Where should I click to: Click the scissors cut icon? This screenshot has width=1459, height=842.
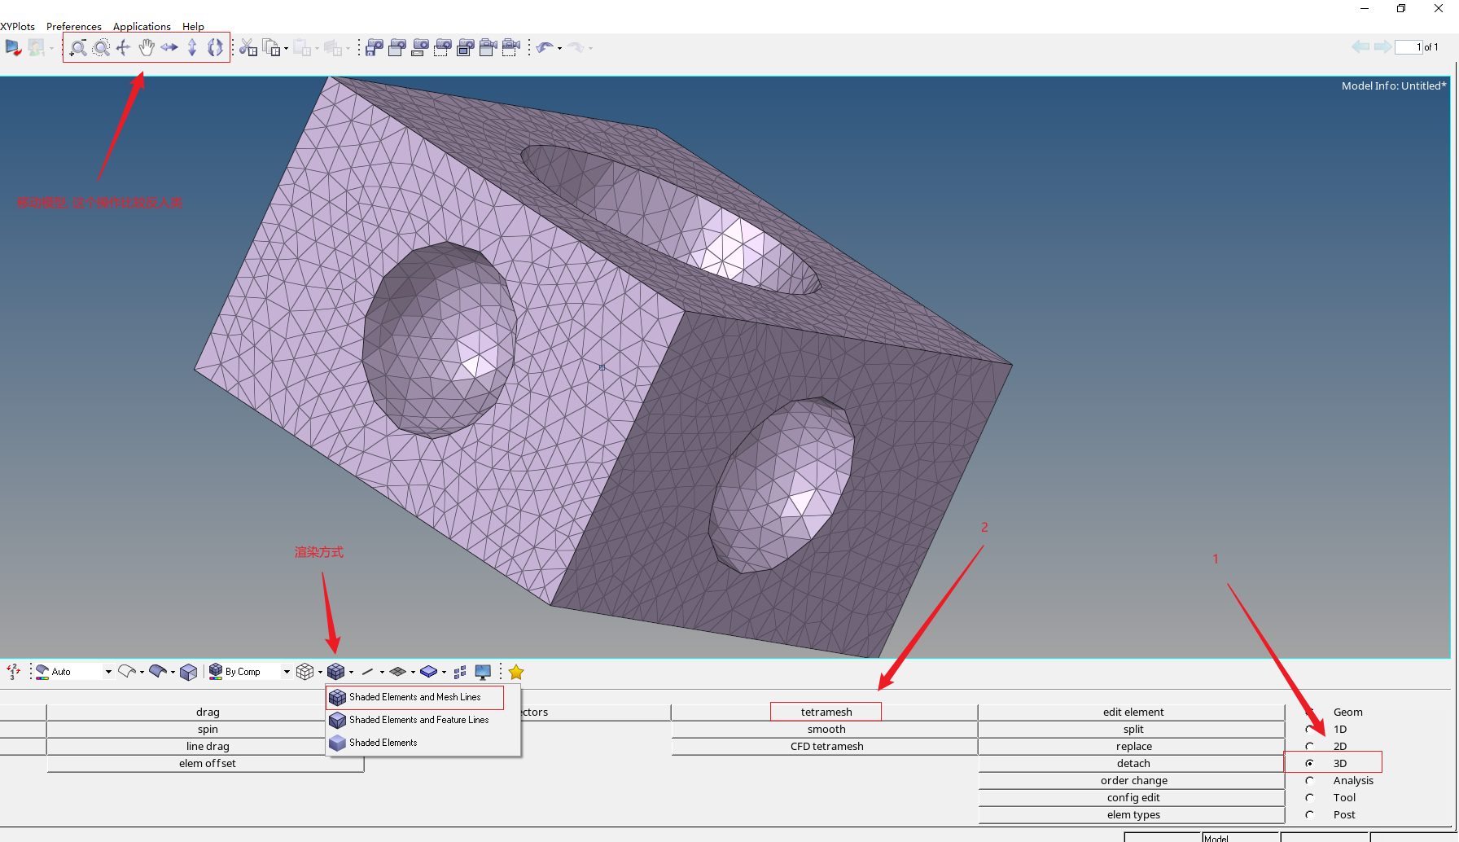coord(248,48)
